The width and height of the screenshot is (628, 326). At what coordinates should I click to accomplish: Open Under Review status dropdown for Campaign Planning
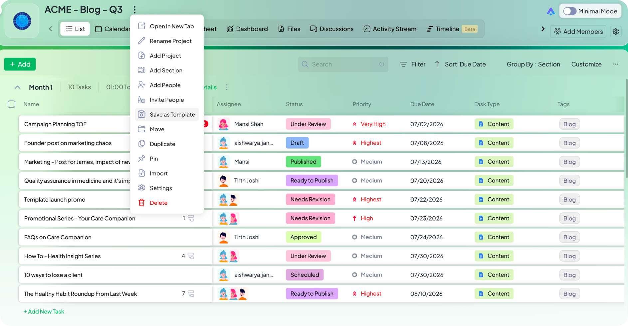click(308, 124)
